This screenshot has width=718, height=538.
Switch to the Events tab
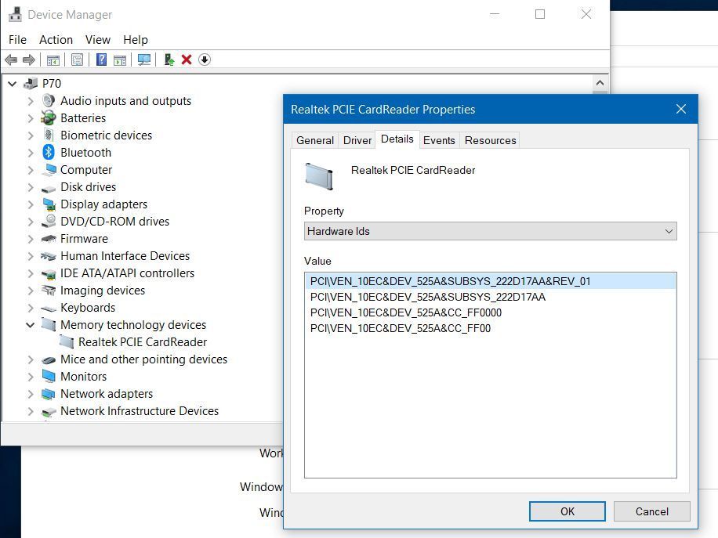(x=439, y=140)
